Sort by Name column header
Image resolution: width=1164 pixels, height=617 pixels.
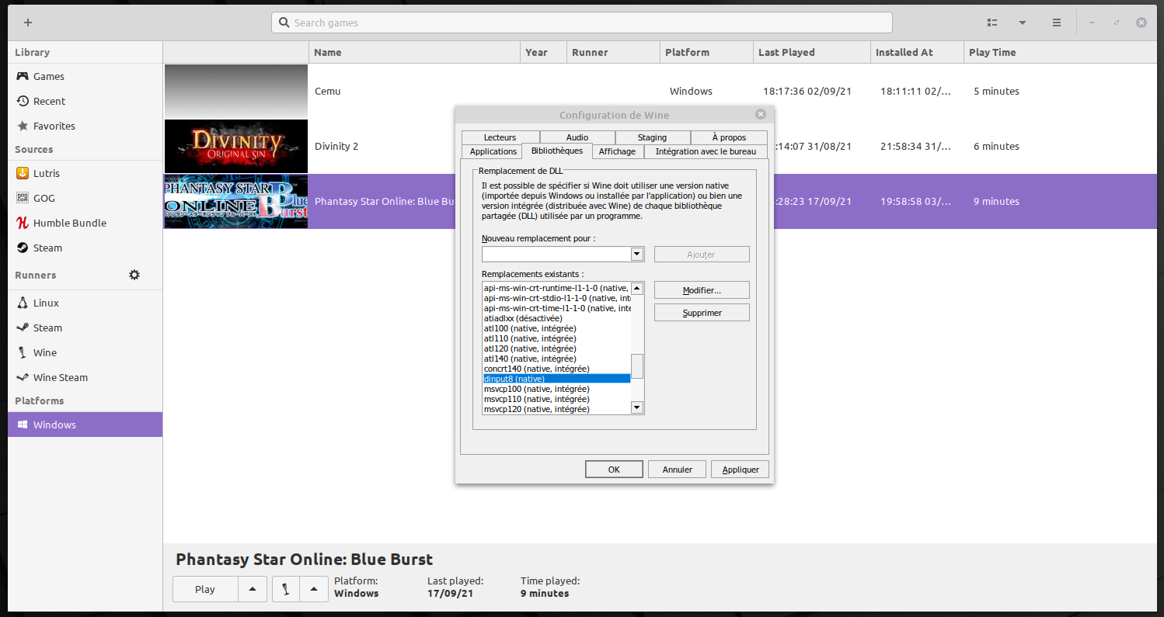coord(414,52)
